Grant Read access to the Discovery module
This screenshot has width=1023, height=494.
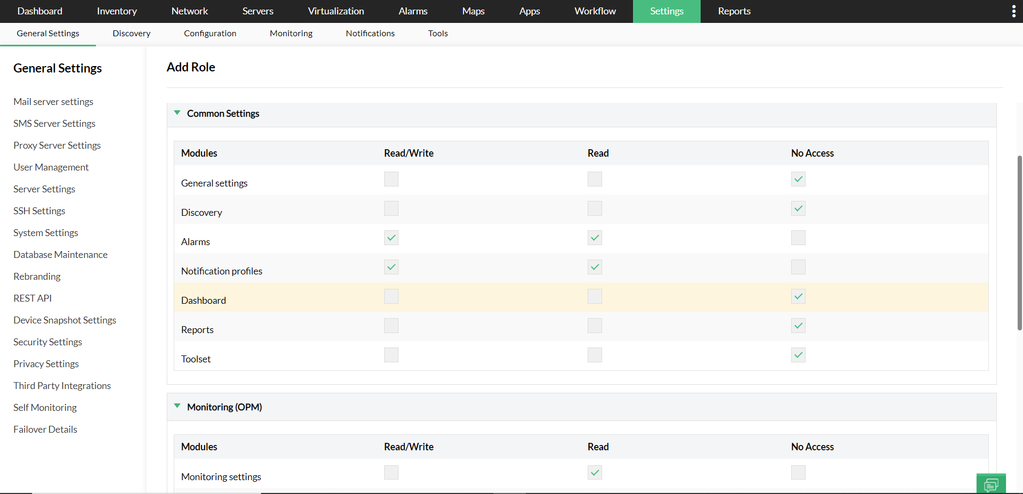coord(594,208)
